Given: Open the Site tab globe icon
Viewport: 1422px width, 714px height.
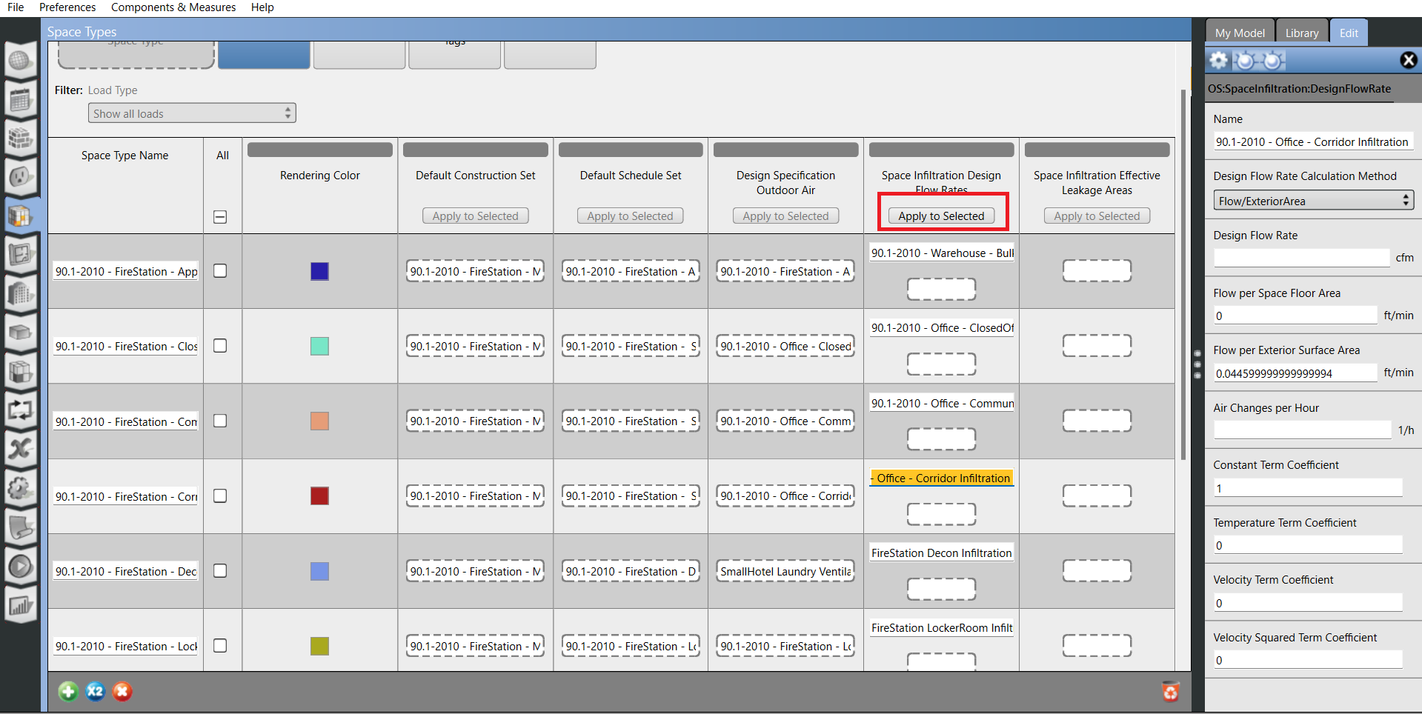Looking at the screenshot, I should pos(20,61).
